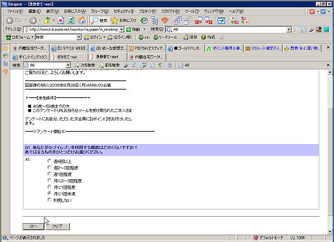
Task: Expand the RoboForm 検索 combo dropdown
Action: (x=79, y=37)
